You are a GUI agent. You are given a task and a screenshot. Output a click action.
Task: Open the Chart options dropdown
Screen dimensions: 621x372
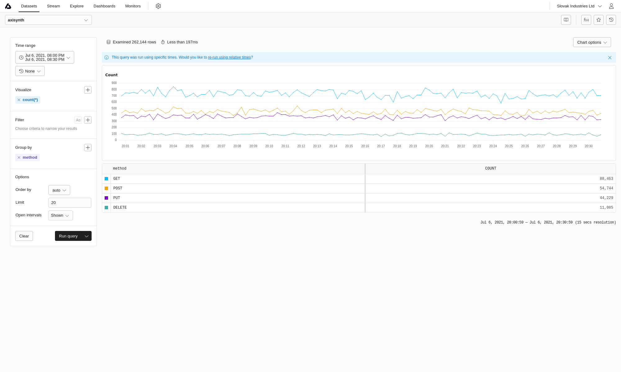(592, 42)
